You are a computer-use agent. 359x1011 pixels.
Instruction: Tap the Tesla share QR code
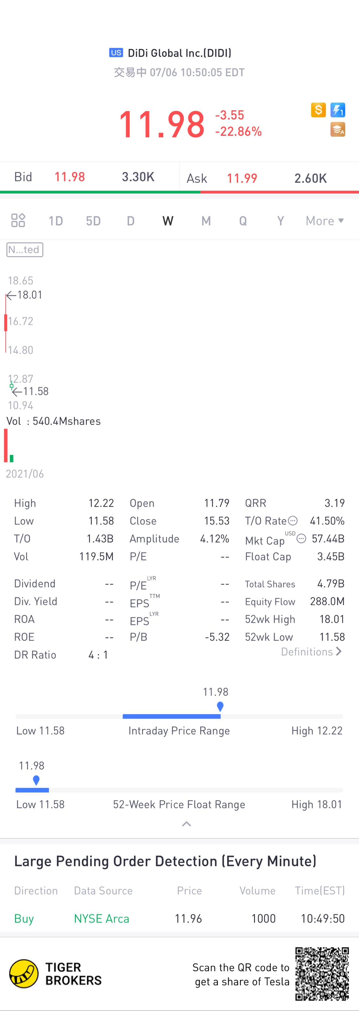pos(322,974)
